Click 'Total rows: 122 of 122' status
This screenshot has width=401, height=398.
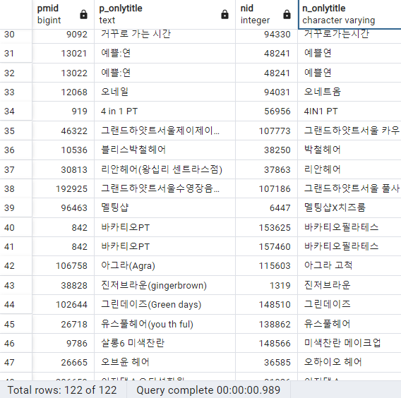click(62, 390)
